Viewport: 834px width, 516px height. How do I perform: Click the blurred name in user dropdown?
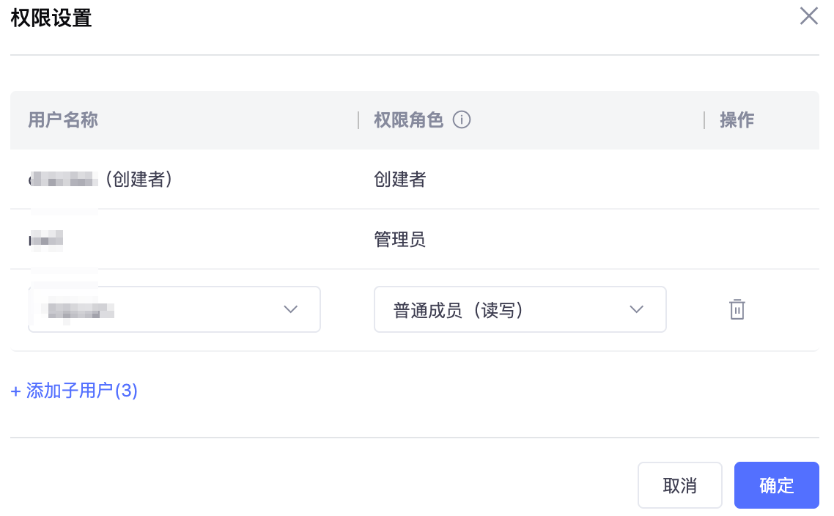(x=81, y=310)
